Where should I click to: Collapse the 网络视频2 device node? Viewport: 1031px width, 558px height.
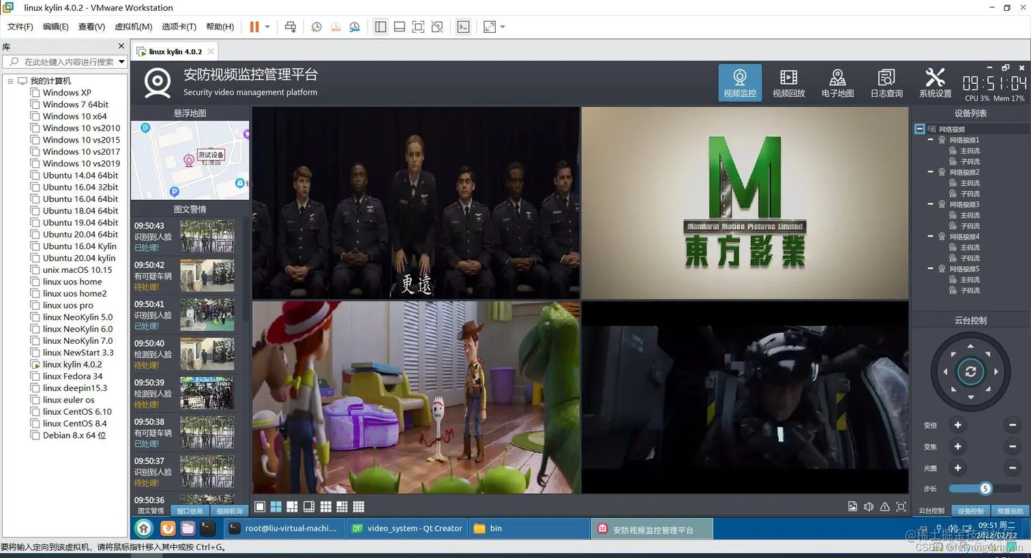click(930, 172)
